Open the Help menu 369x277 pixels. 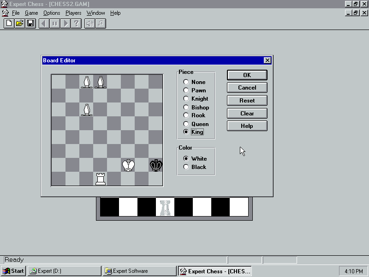(x=115, y=13)
